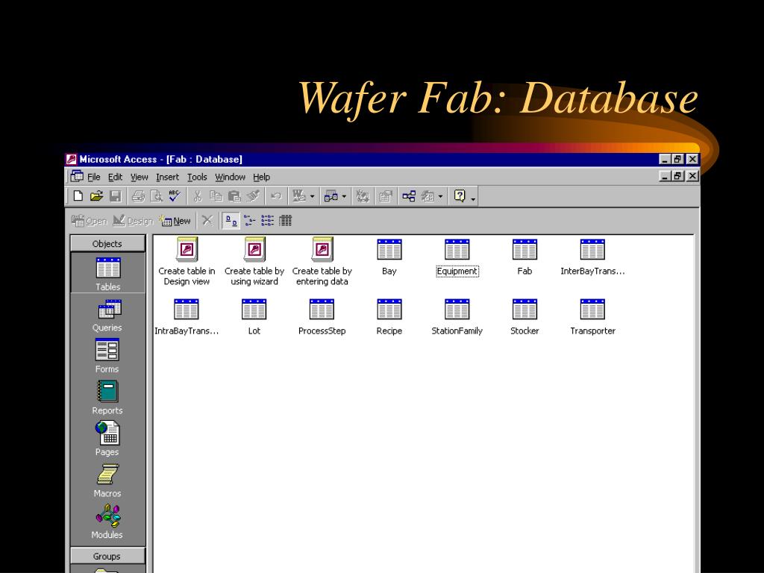764x573 pixels.
Task: Select Tables in the Objects bar
Action: [x=107, y=274]
